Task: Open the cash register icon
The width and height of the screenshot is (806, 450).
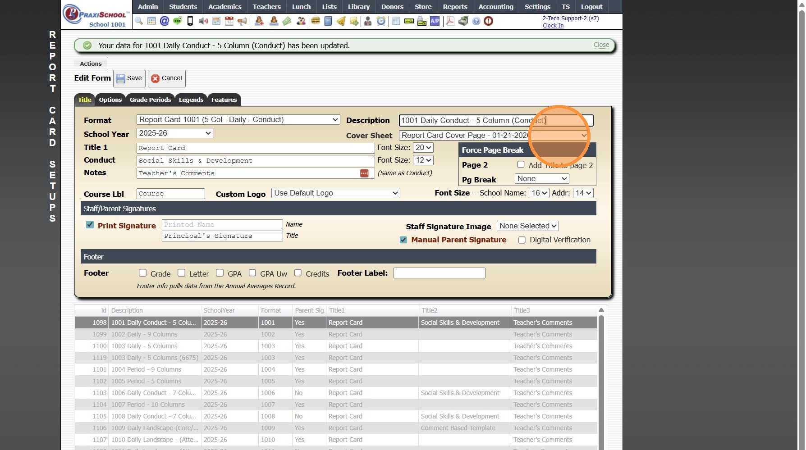Action: pyautogui.click(x=463, y=21)
